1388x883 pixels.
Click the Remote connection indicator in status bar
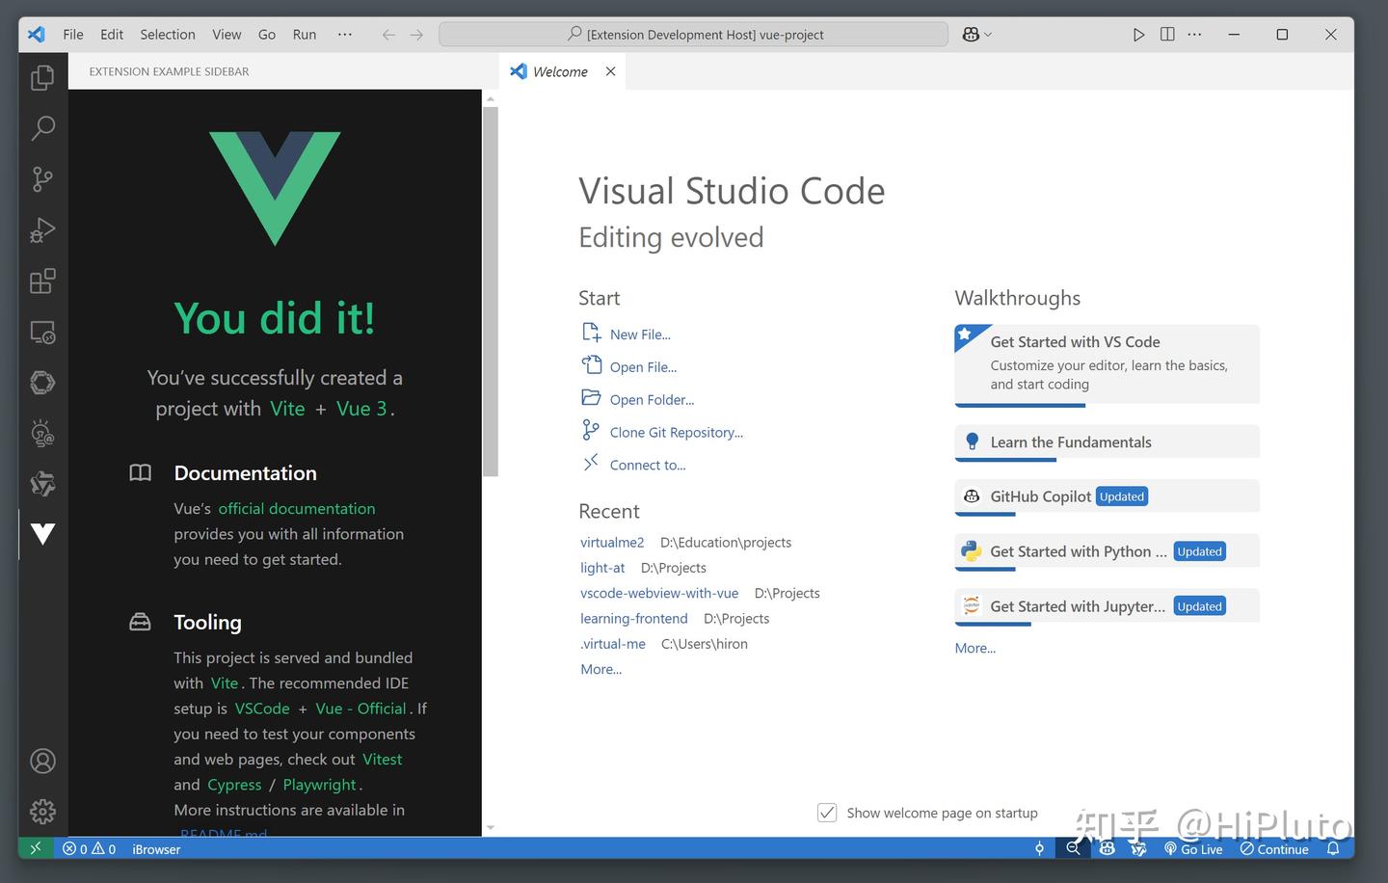[x=36, y=848]
